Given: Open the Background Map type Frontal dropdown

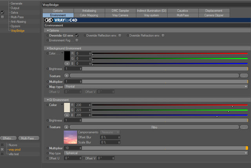Looking at the screenshot, I should (156, 87).
